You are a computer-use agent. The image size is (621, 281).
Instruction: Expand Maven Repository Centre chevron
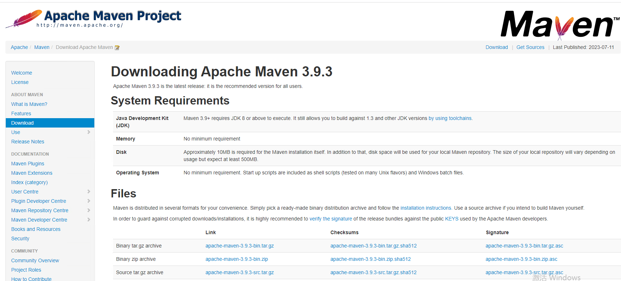[x=89, y=210]
